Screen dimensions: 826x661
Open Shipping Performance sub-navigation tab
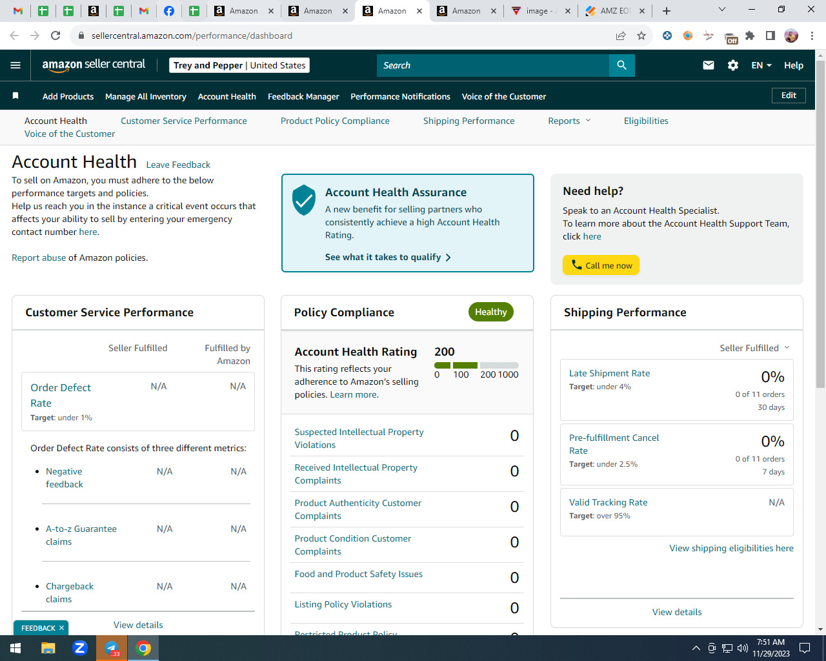tap(469, 121)
